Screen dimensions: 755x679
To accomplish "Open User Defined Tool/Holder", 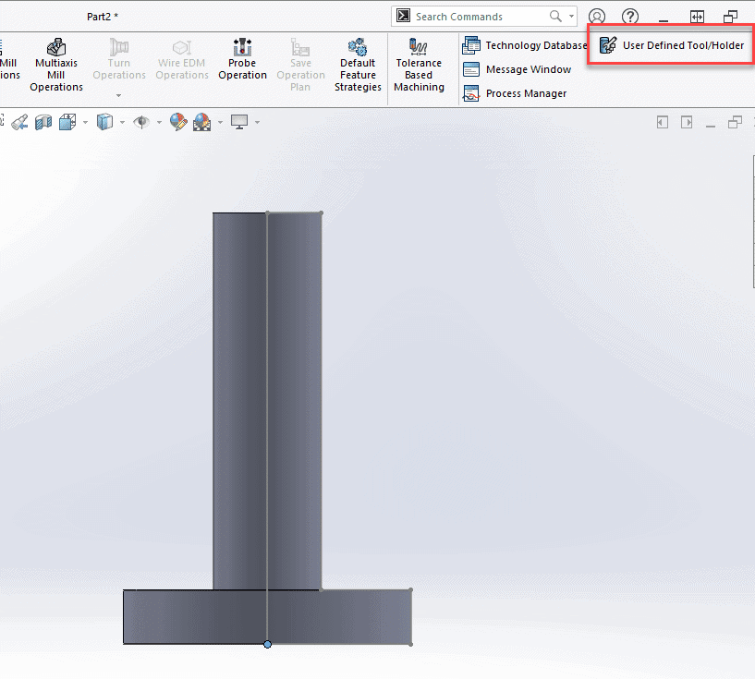I will pos(672,44).
